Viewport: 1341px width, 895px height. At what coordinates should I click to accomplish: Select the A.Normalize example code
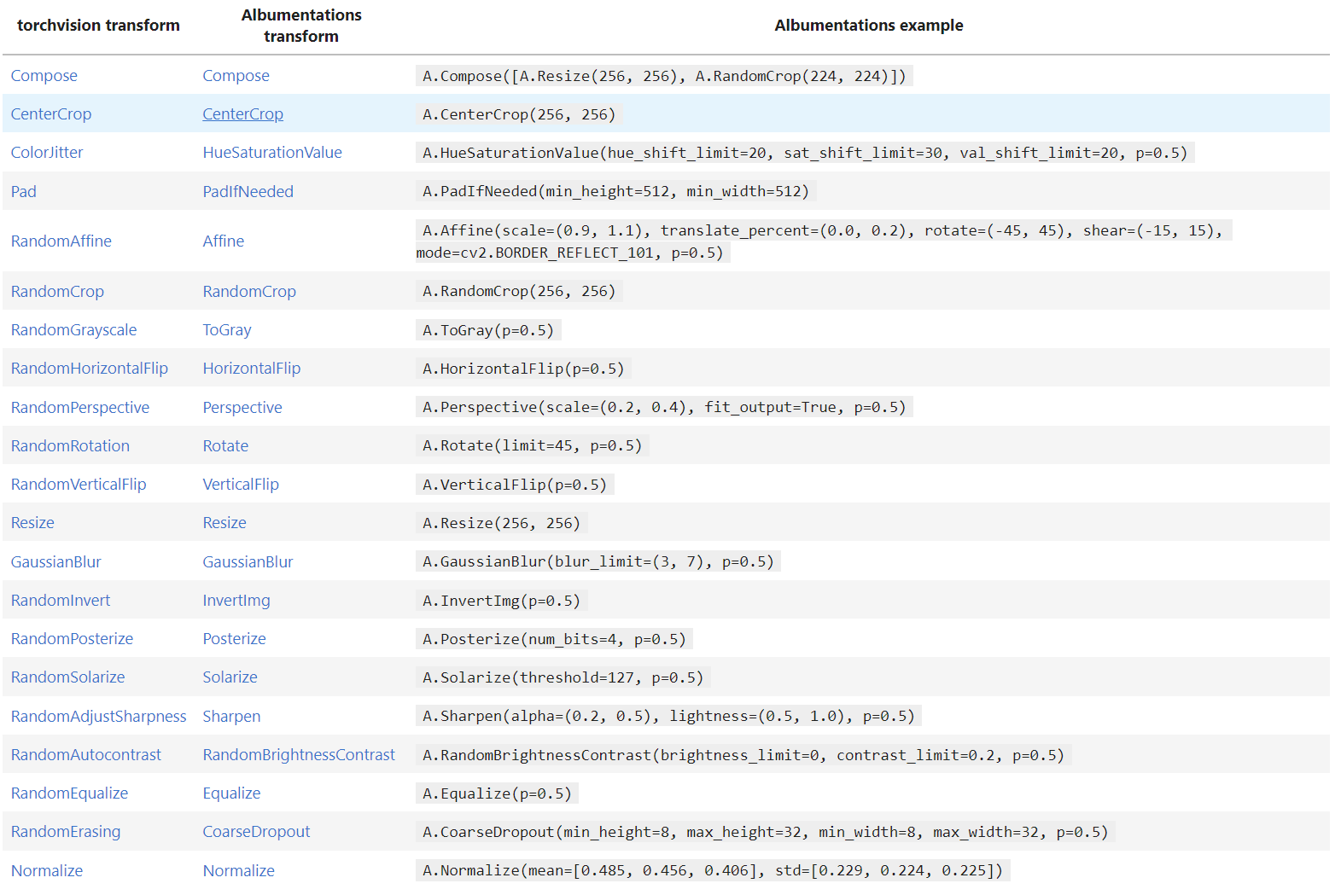click(x=713, y=870)
